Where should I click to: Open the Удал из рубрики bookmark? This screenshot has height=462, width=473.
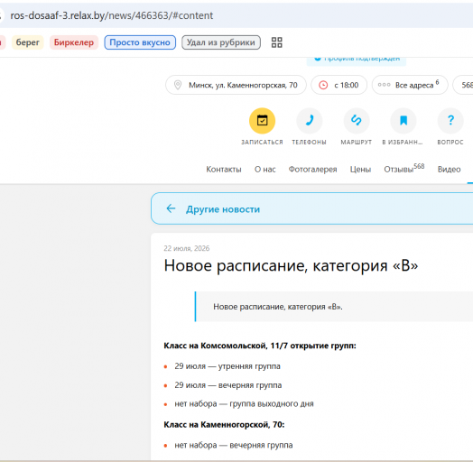tap(221, 42)
